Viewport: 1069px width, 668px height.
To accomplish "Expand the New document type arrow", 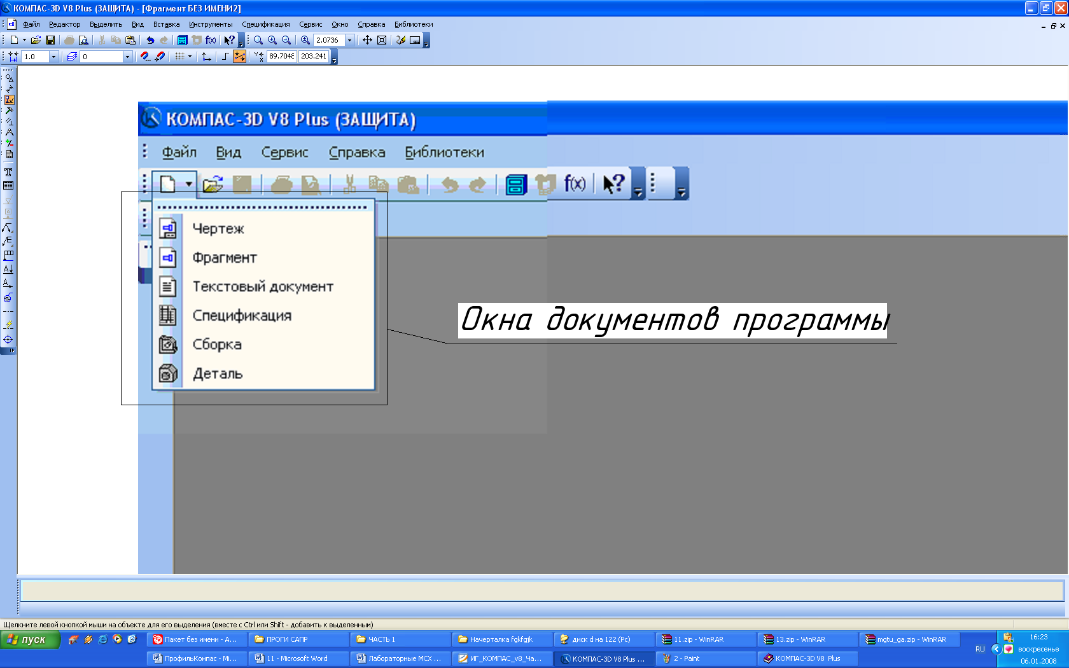I will coord(24,40).
